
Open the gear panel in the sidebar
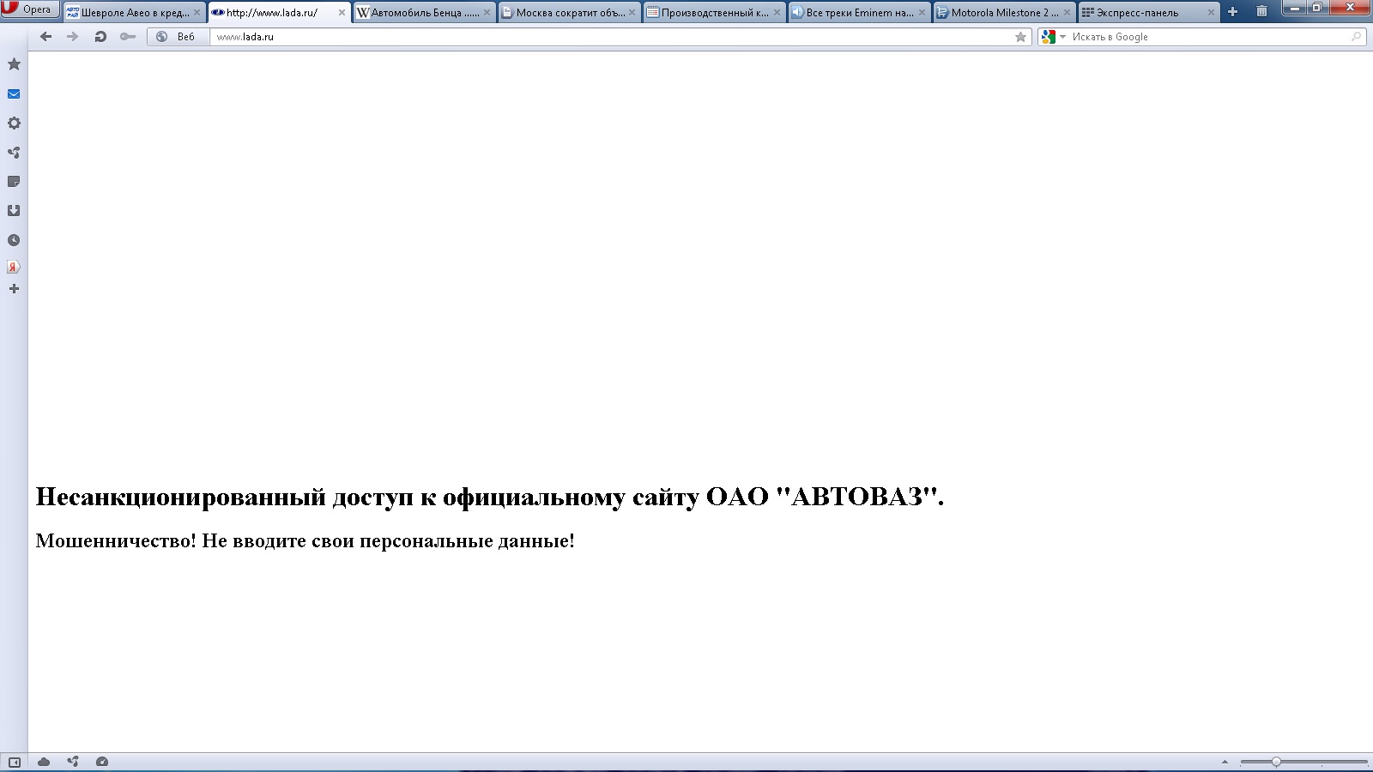click(x=14, y=124)
